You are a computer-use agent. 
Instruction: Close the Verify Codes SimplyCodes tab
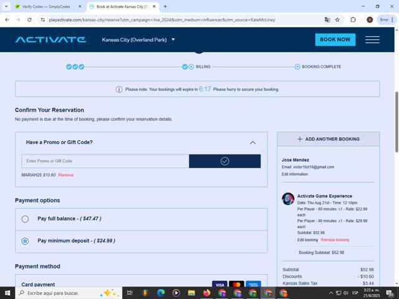(80, 7)
